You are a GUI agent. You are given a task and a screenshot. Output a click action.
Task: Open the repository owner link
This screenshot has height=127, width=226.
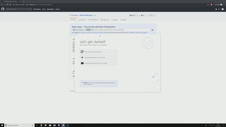(x=75, y=15)
